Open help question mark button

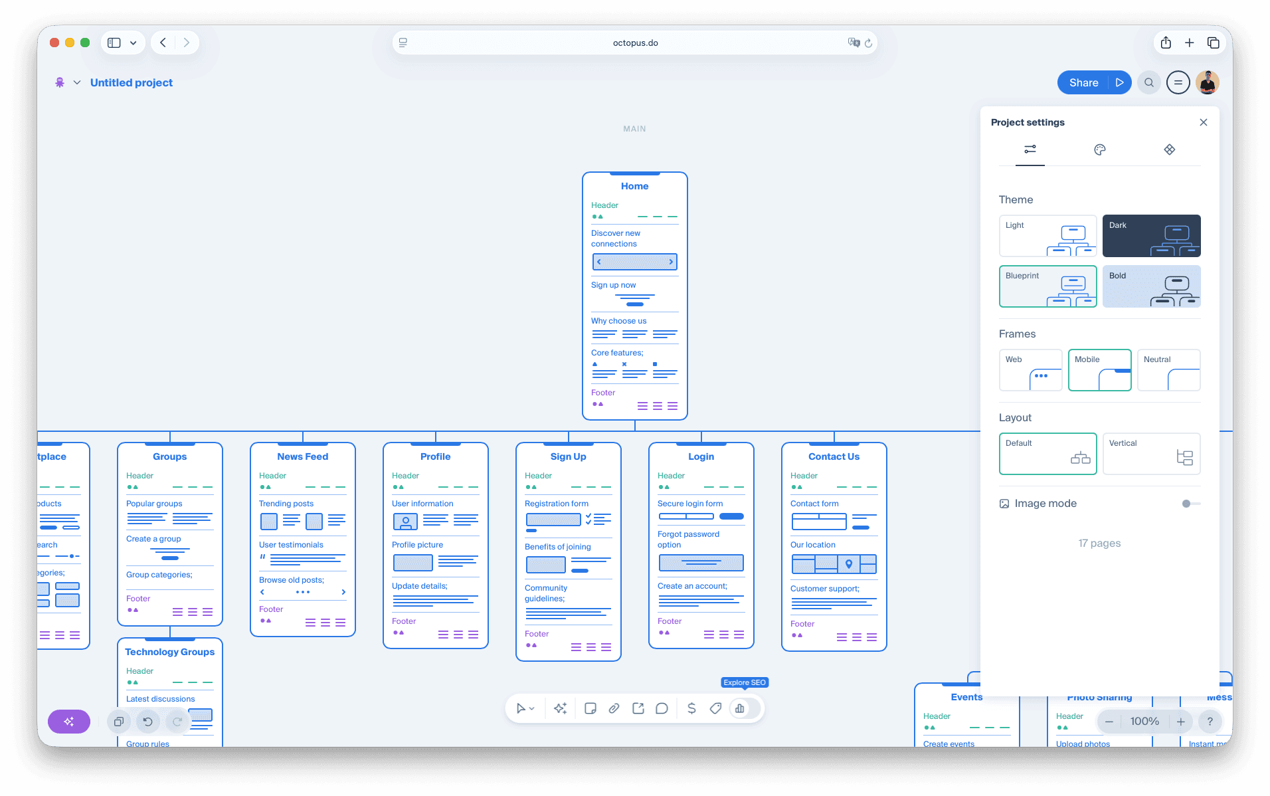tap(1210, 722)
